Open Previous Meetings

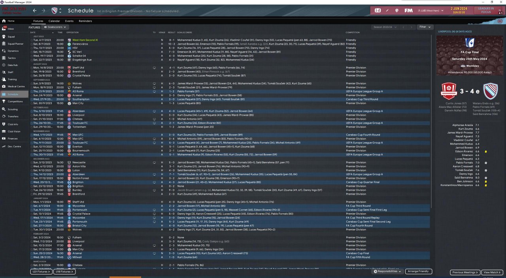[465, 272]
